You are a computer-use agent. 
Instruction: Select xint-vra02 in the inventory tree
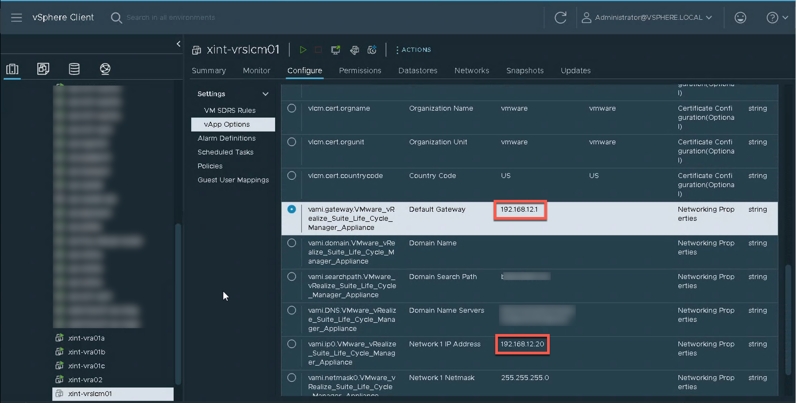point(85,380)
